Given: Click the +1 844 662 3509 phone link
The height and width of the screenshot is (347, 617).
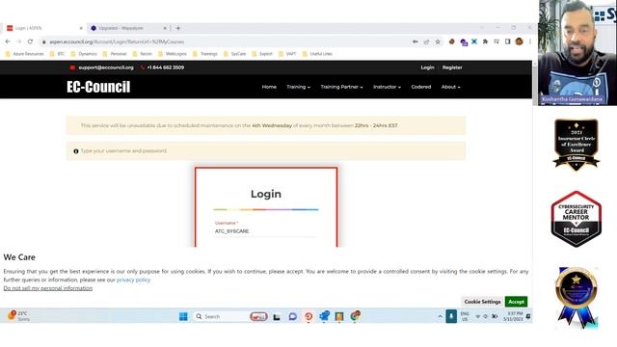Looking at the screenshot, I should [165, 67].
